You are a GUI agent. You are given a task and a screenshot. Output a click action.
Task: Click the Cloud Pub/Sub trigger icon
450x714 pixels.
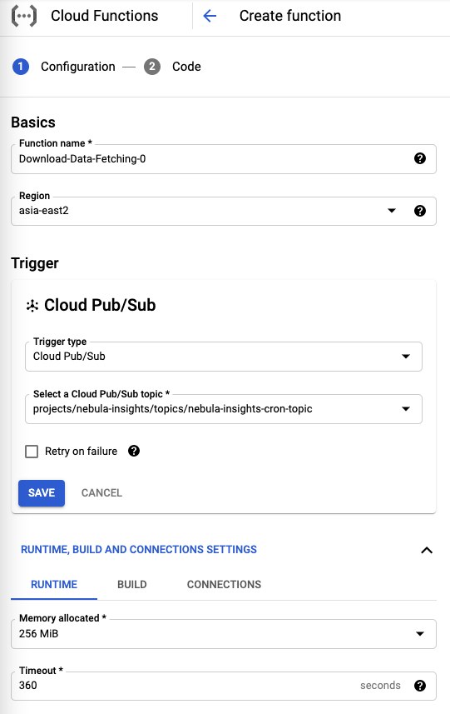pyautogui.click(x=32, y=306)
